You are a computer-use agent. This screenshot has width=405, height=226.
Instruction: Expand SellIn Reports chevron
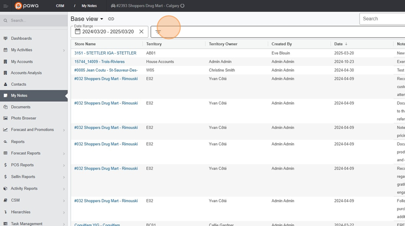click(x=64, y=177)
